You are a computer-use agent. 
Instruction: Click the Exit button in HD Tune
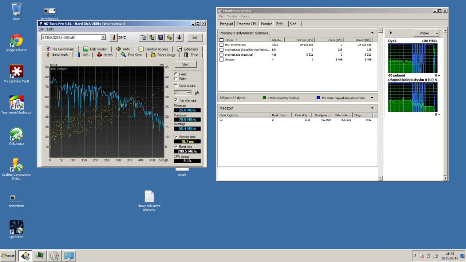click(195, 37)
